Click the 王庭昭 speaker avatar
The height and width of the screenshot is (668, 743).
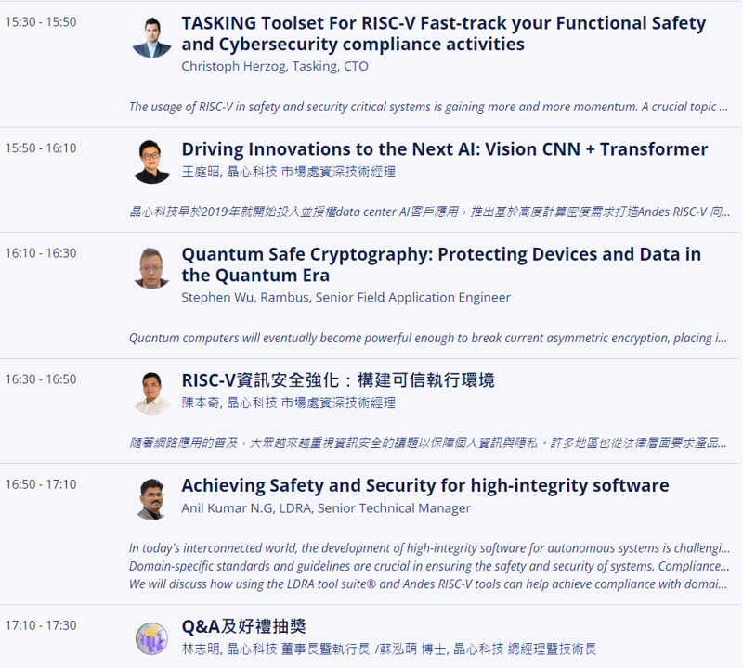click(151, 162)
